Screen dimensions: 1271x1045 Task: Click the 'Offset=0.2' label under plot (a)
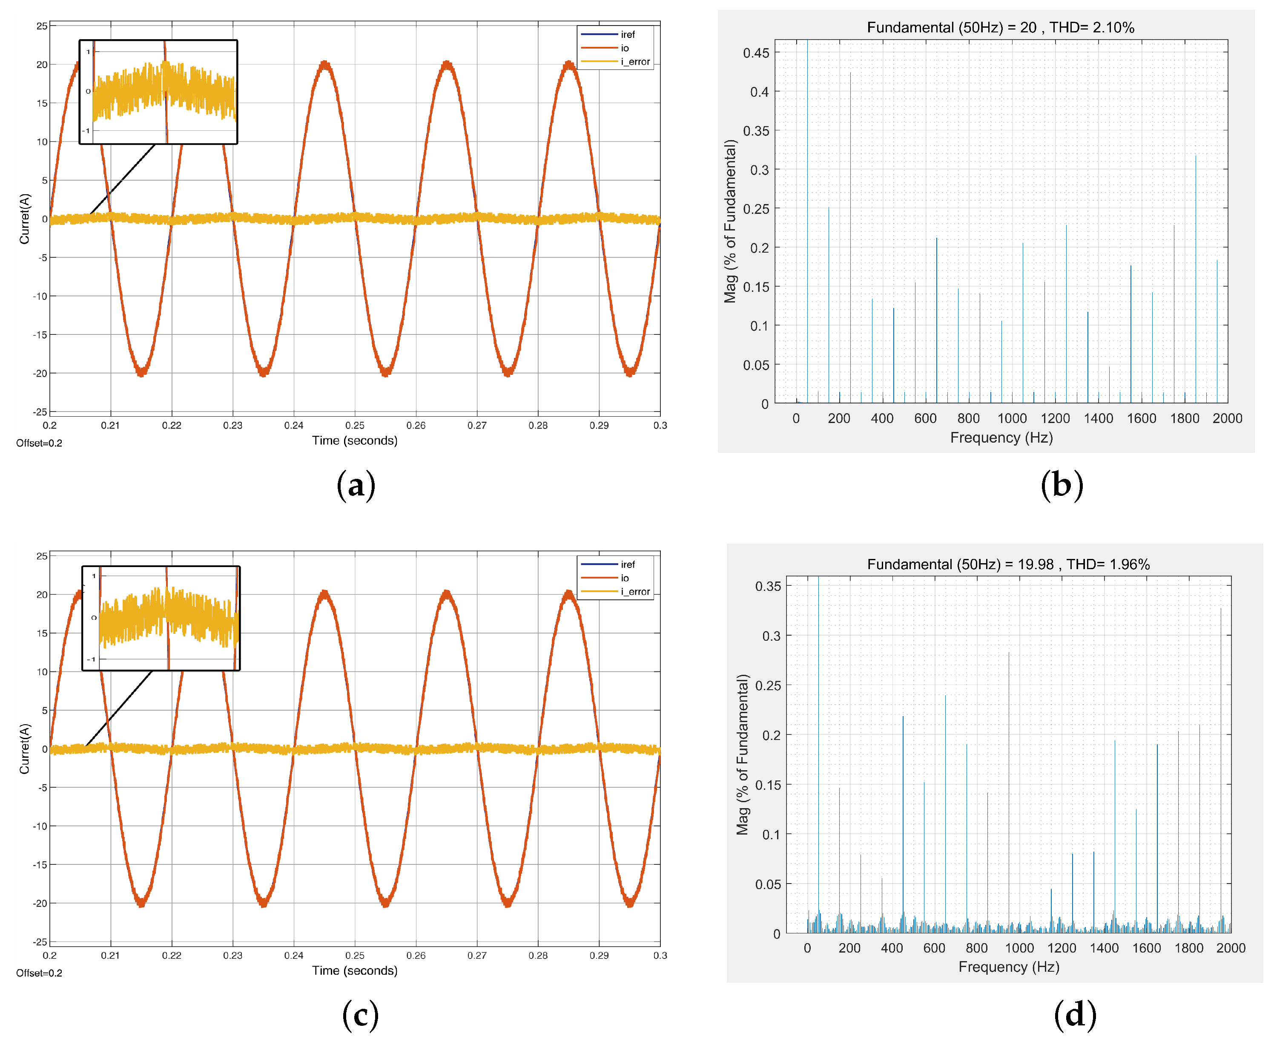coord(39,443)
